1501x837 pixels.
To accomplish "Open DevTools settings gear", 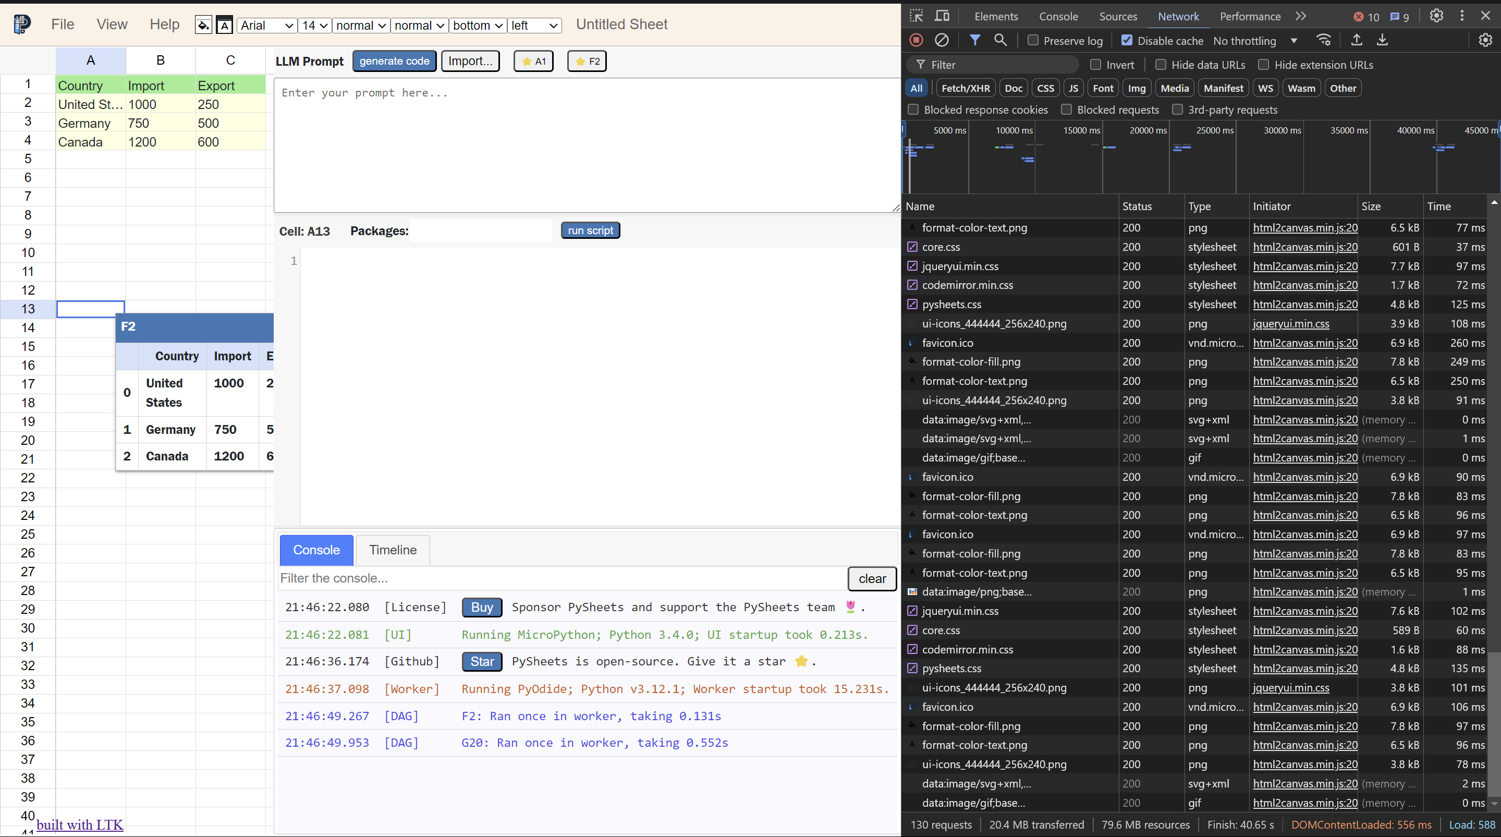I will 1436,16.
